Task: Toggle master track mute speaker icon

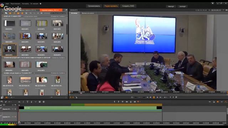Action: coord(15,105)
